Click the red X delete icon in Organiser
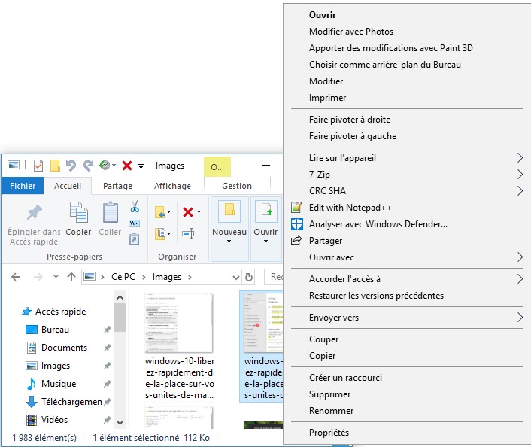 click(188, 212)
